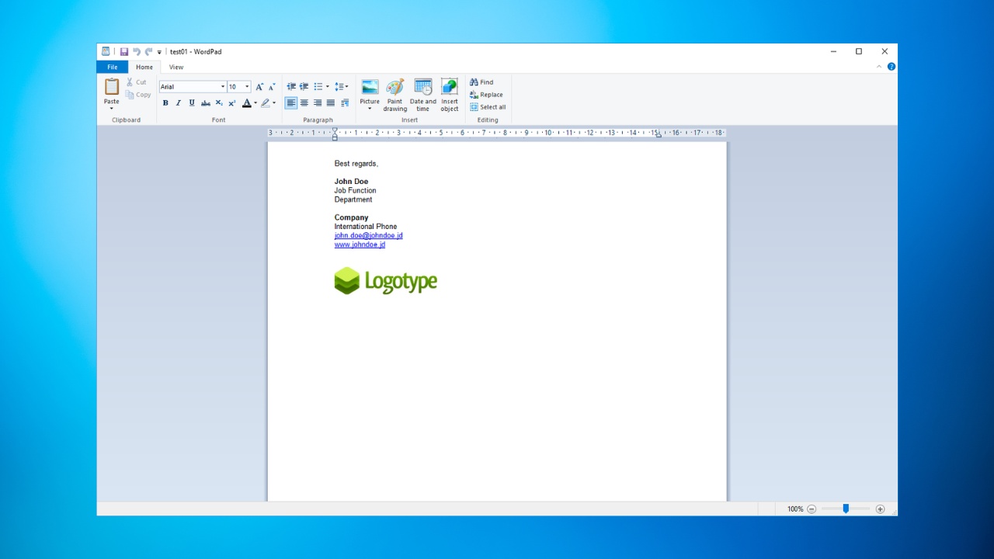Click the Zoom in plus button
This screenshot has width=994, height=559.
coord(880,509)
